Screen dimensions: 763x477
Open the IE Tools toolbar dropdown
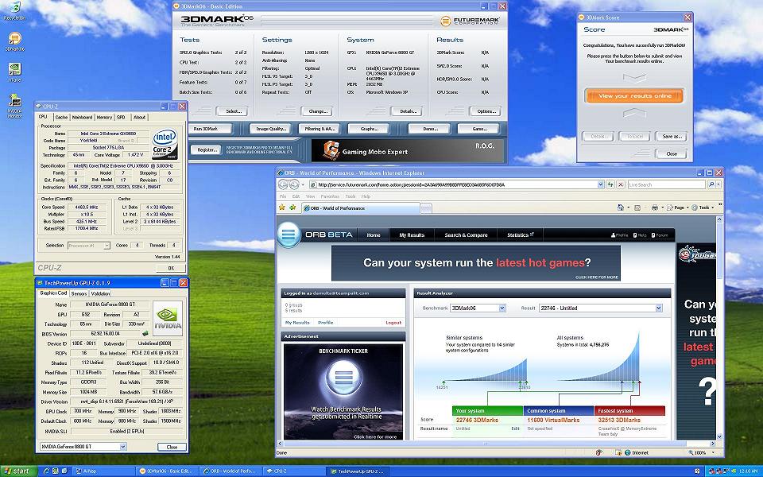pos(703,207)
